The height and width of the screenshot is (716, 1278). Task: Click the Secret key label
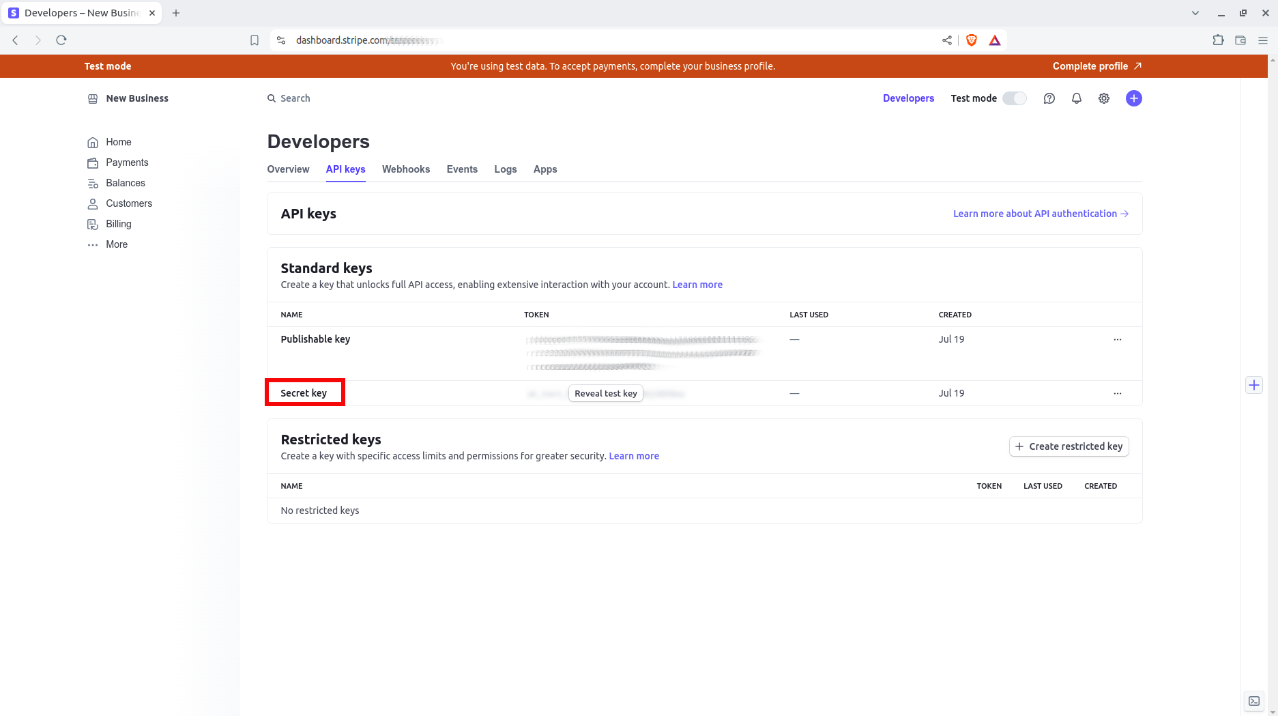pos(304,393)
